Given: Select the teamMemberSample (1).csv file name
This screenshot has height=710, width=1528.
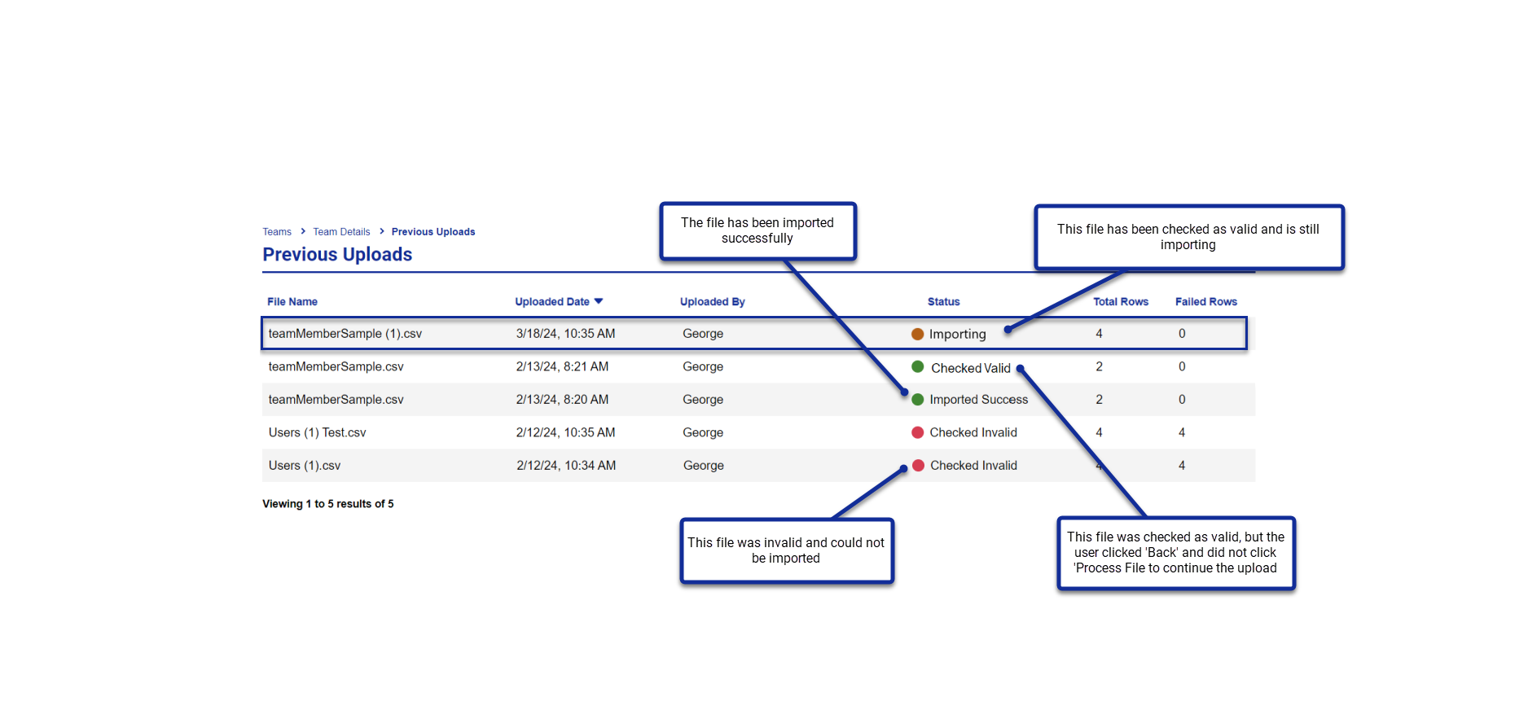Looking at the screenshot, I should pyautogui.click(x=345, y=334).
